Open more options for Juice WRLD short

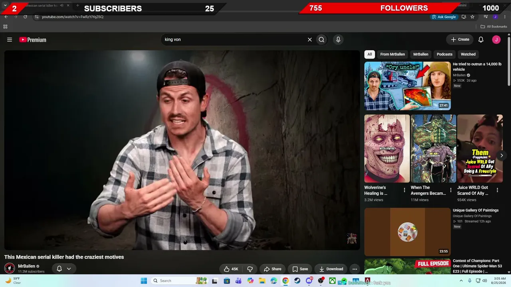(497, 190)
